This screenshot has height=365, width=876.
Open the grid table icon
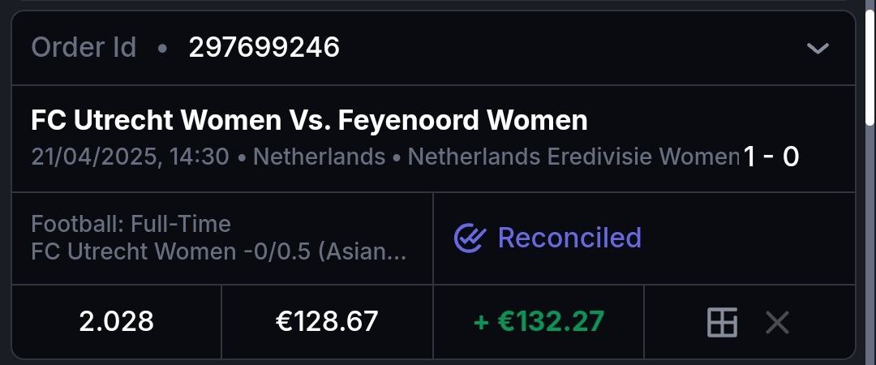point(722,322)
